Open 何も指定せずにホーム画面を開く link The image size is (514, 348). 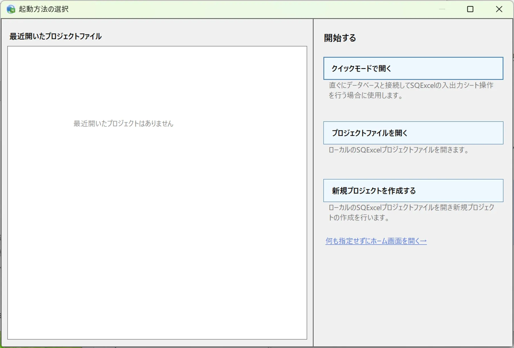tap(376, 241)
